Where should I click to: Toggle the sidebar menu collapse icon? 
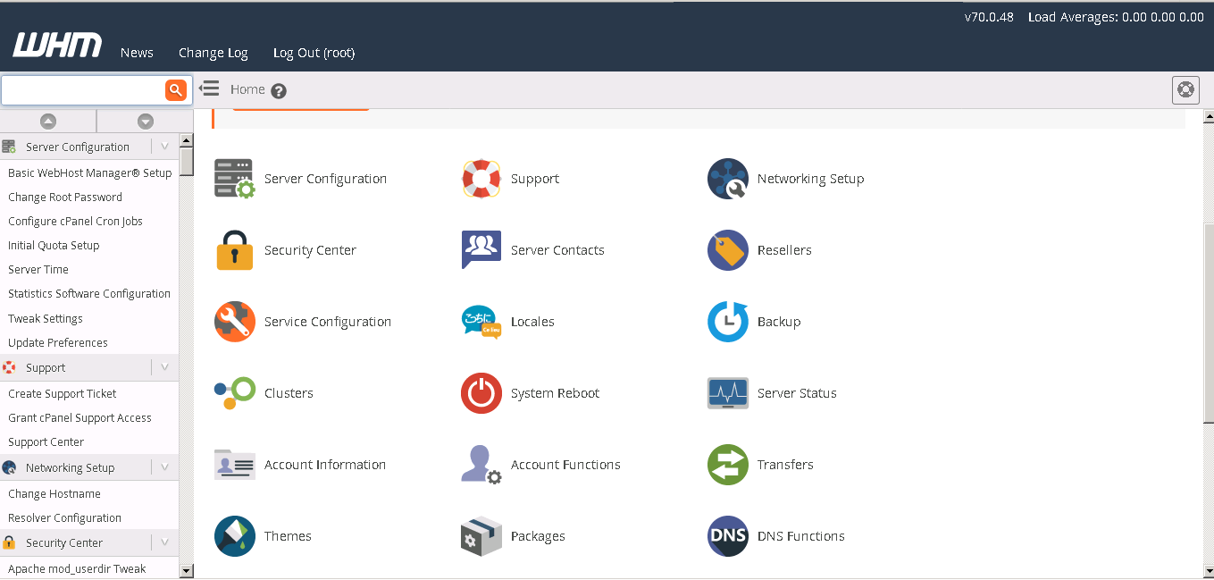tap(209, 88)
